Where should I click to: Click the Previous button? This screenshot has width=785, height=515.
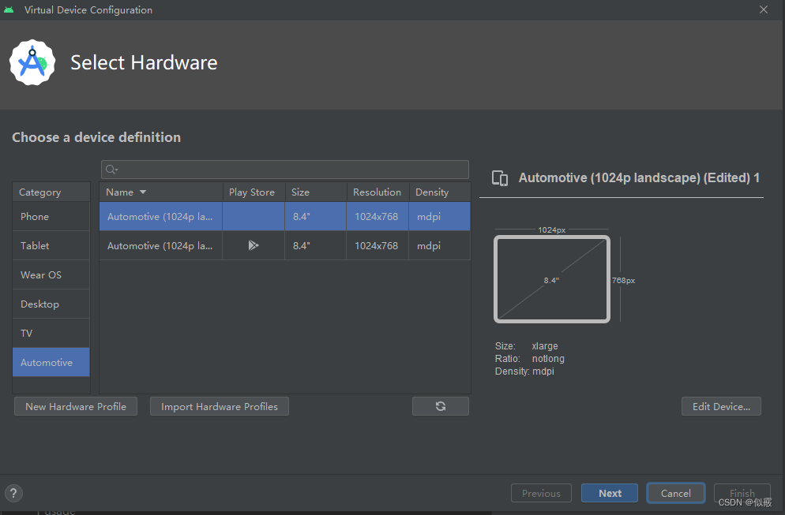point(541,493)
